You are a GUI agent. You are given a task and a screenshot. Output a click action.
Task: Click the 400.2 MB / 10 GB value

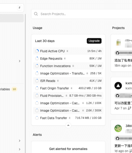click(90, 88)
